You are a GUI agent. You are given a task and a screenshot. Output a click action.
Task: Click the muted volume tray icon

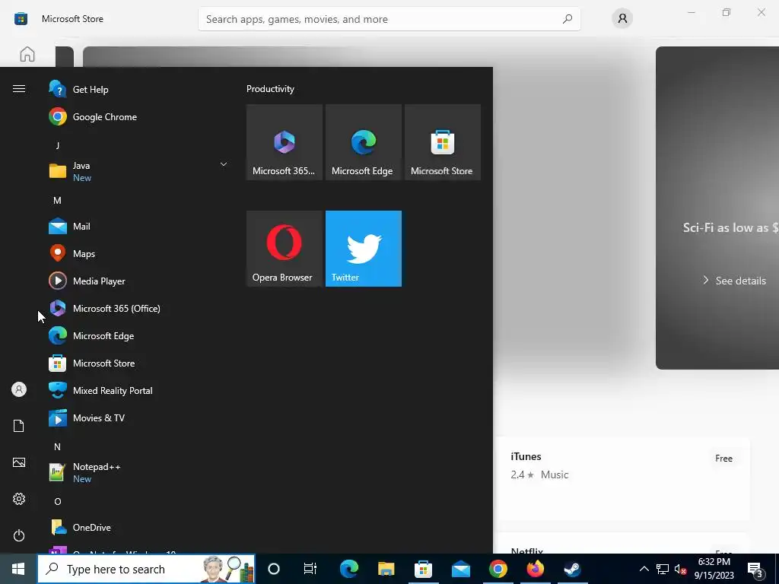[680, 569]
